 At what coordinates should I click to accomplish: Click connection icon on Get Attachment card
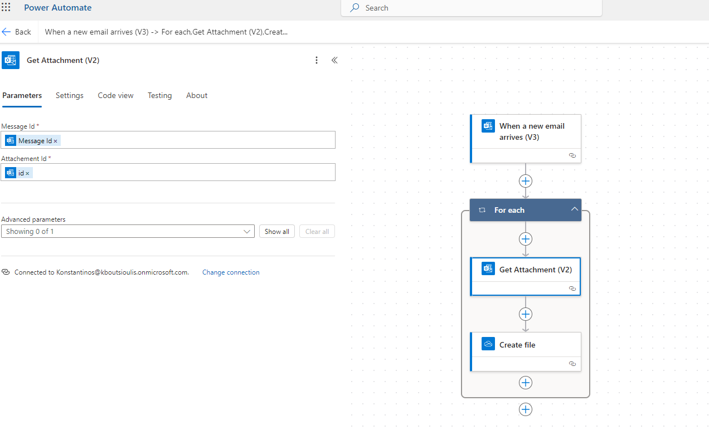(572, 289)
